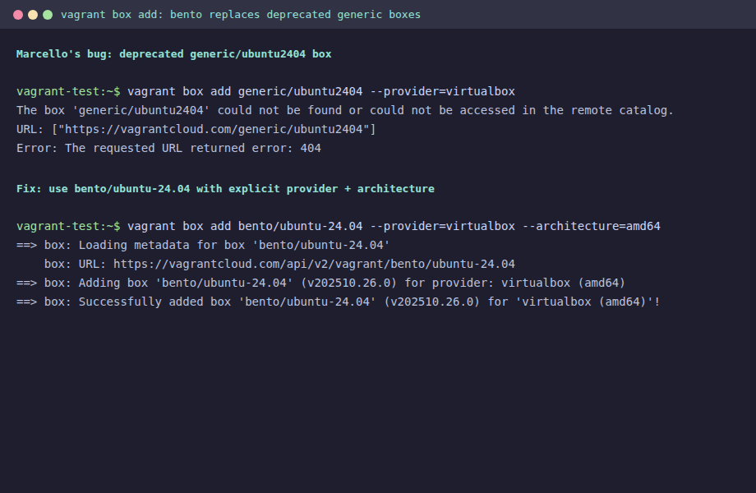Click the yellow minimize window dot
Image resolution: width=756 pixels, height=493 pixels.
point(33,15)
